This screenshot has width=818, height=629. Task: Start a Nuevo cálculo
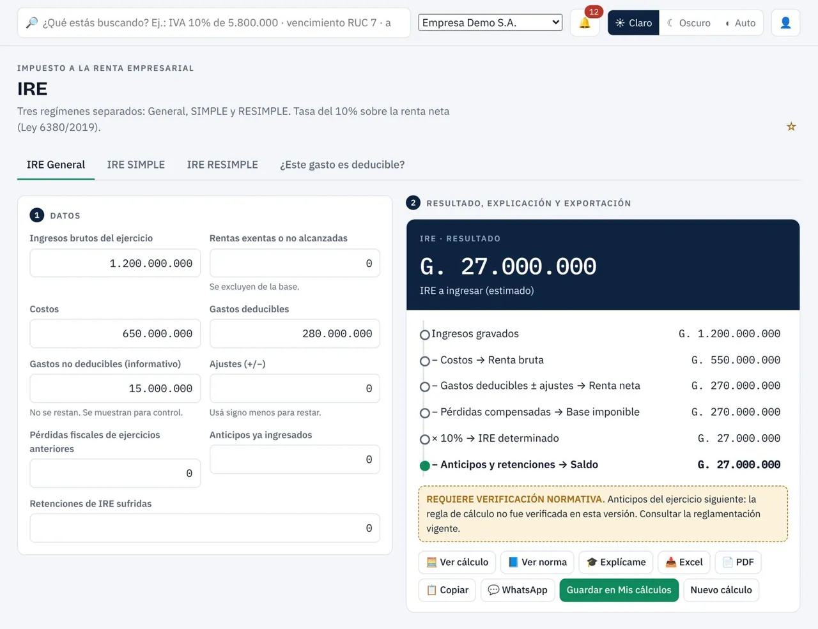(721, 590)
